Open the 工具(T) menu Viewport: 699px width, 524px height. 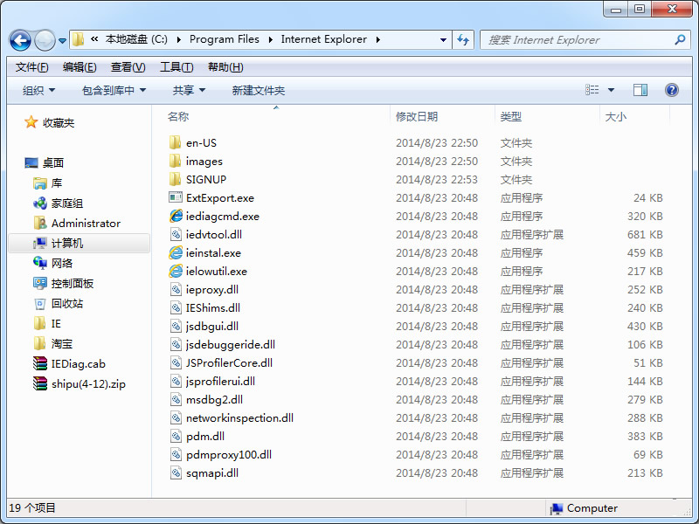click(x=176, y=67)
